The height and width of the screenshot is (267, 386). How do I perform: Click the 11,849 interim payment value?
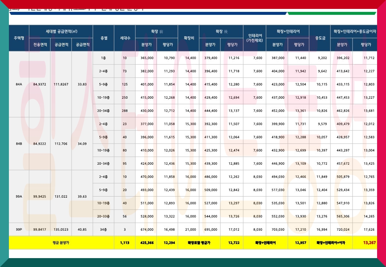[x=322, y=177]
